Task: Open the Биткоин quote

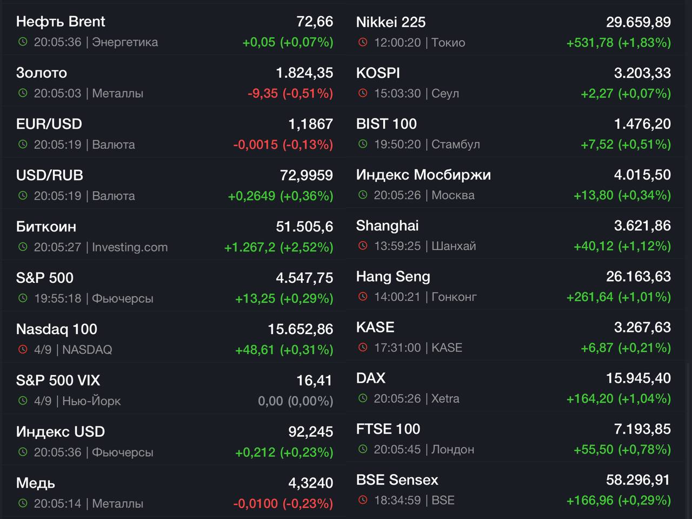Action: pos(46,227)
